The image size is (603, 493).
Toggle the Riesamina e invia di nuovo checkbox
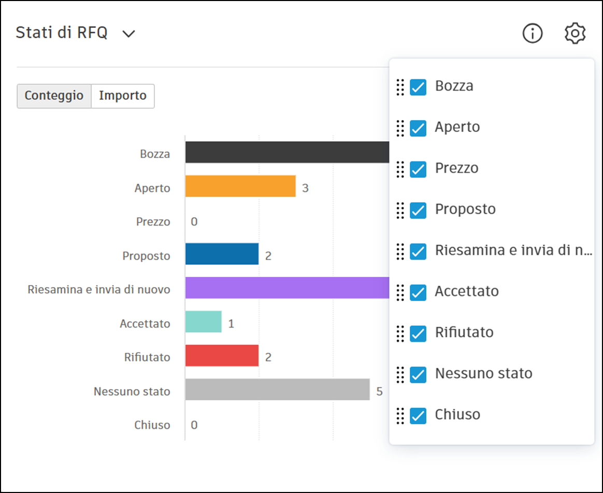coord(418,251)
